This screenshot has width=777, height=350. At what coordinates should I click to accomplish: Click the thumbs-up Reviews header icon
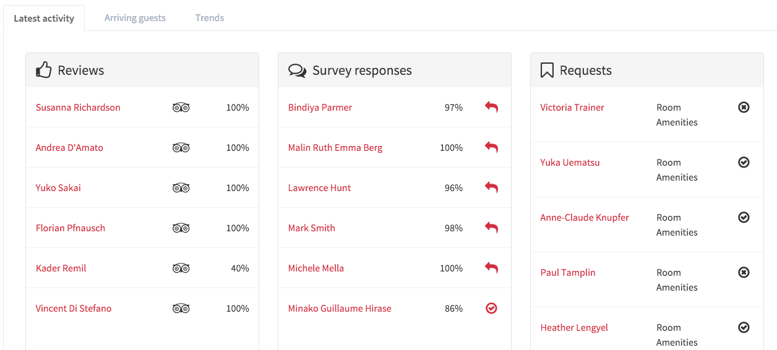point(43,70)
